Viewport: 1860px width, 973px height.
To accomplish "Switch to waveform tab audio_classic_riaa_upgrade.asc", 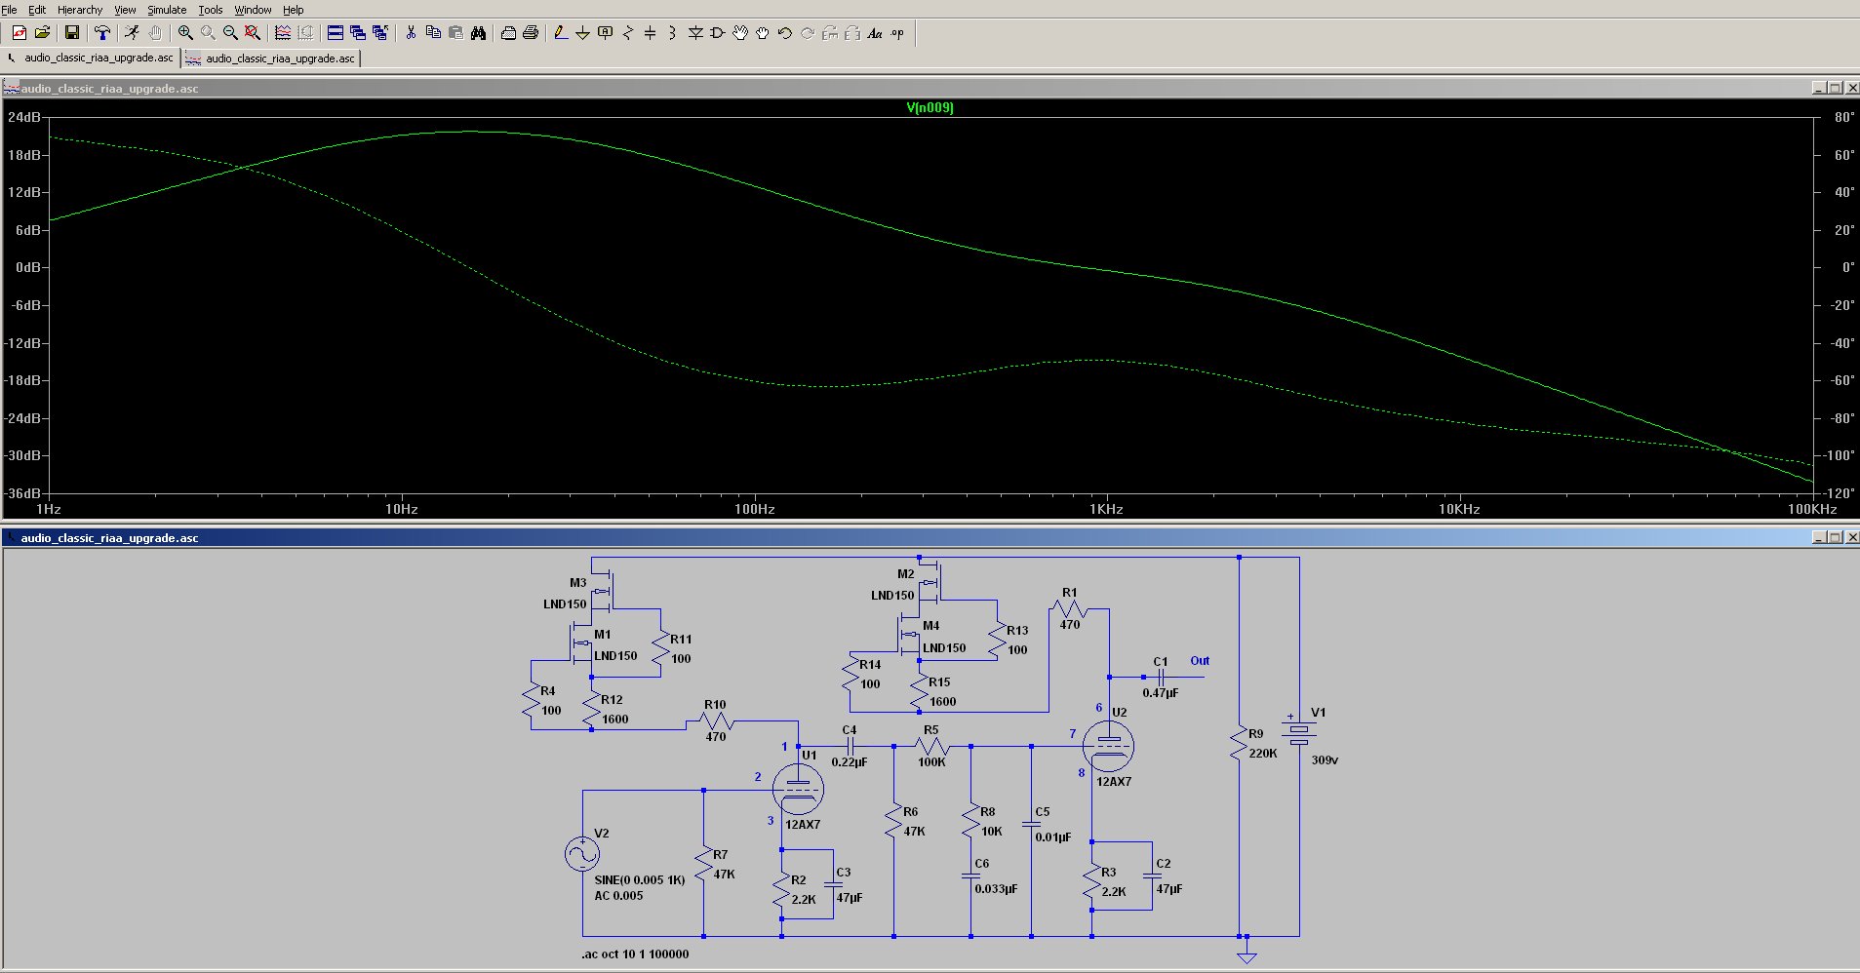I will pos(272,58).
